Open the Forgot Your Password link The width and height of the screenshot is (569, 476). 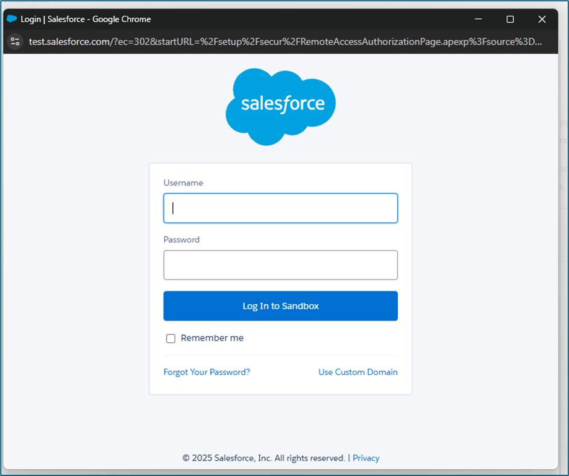click(x=207, y=372)
